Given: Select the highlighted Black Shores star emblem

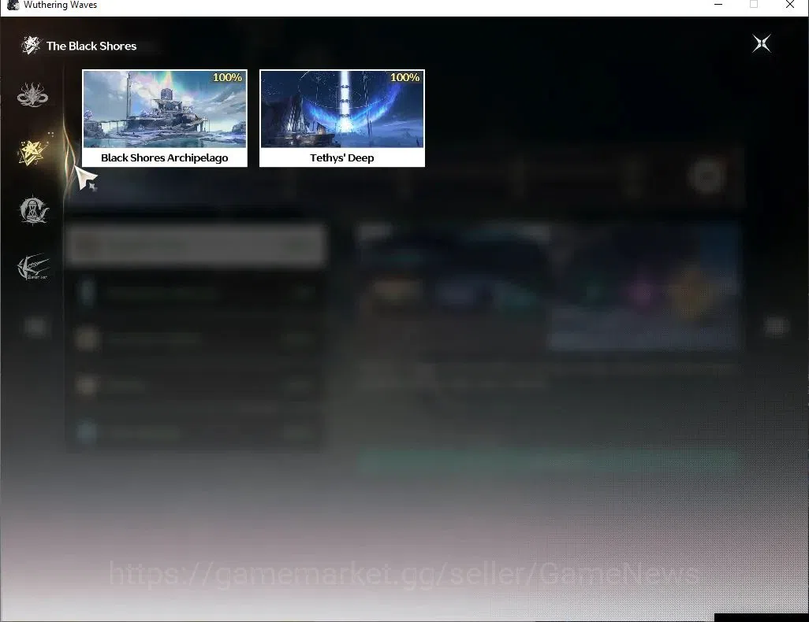Looking at the screenshot, I should click(33, 153).
